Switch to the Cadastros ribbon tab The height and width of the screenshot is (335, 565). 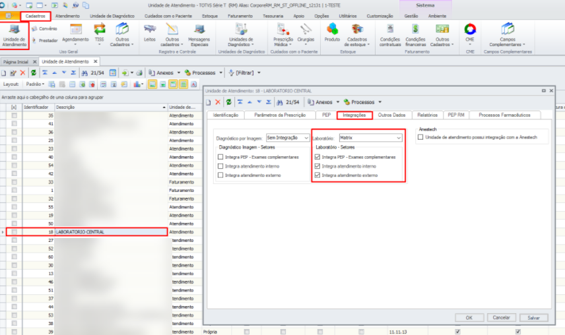click(36, 16)
